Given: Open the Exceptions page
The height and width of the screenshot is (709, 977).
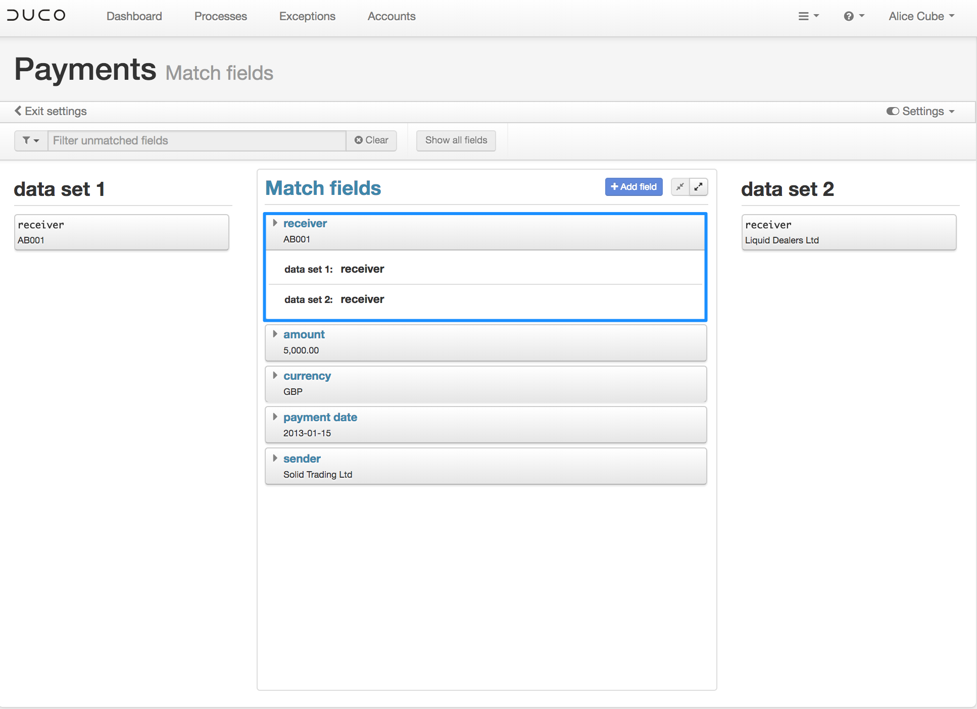Looking at the screenshot, I should [307, 16].
